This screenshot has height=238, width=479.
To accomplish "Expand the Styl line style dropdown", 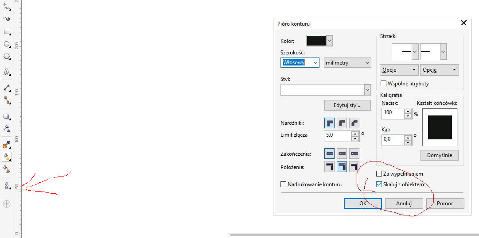I will (x=367, y=90).
